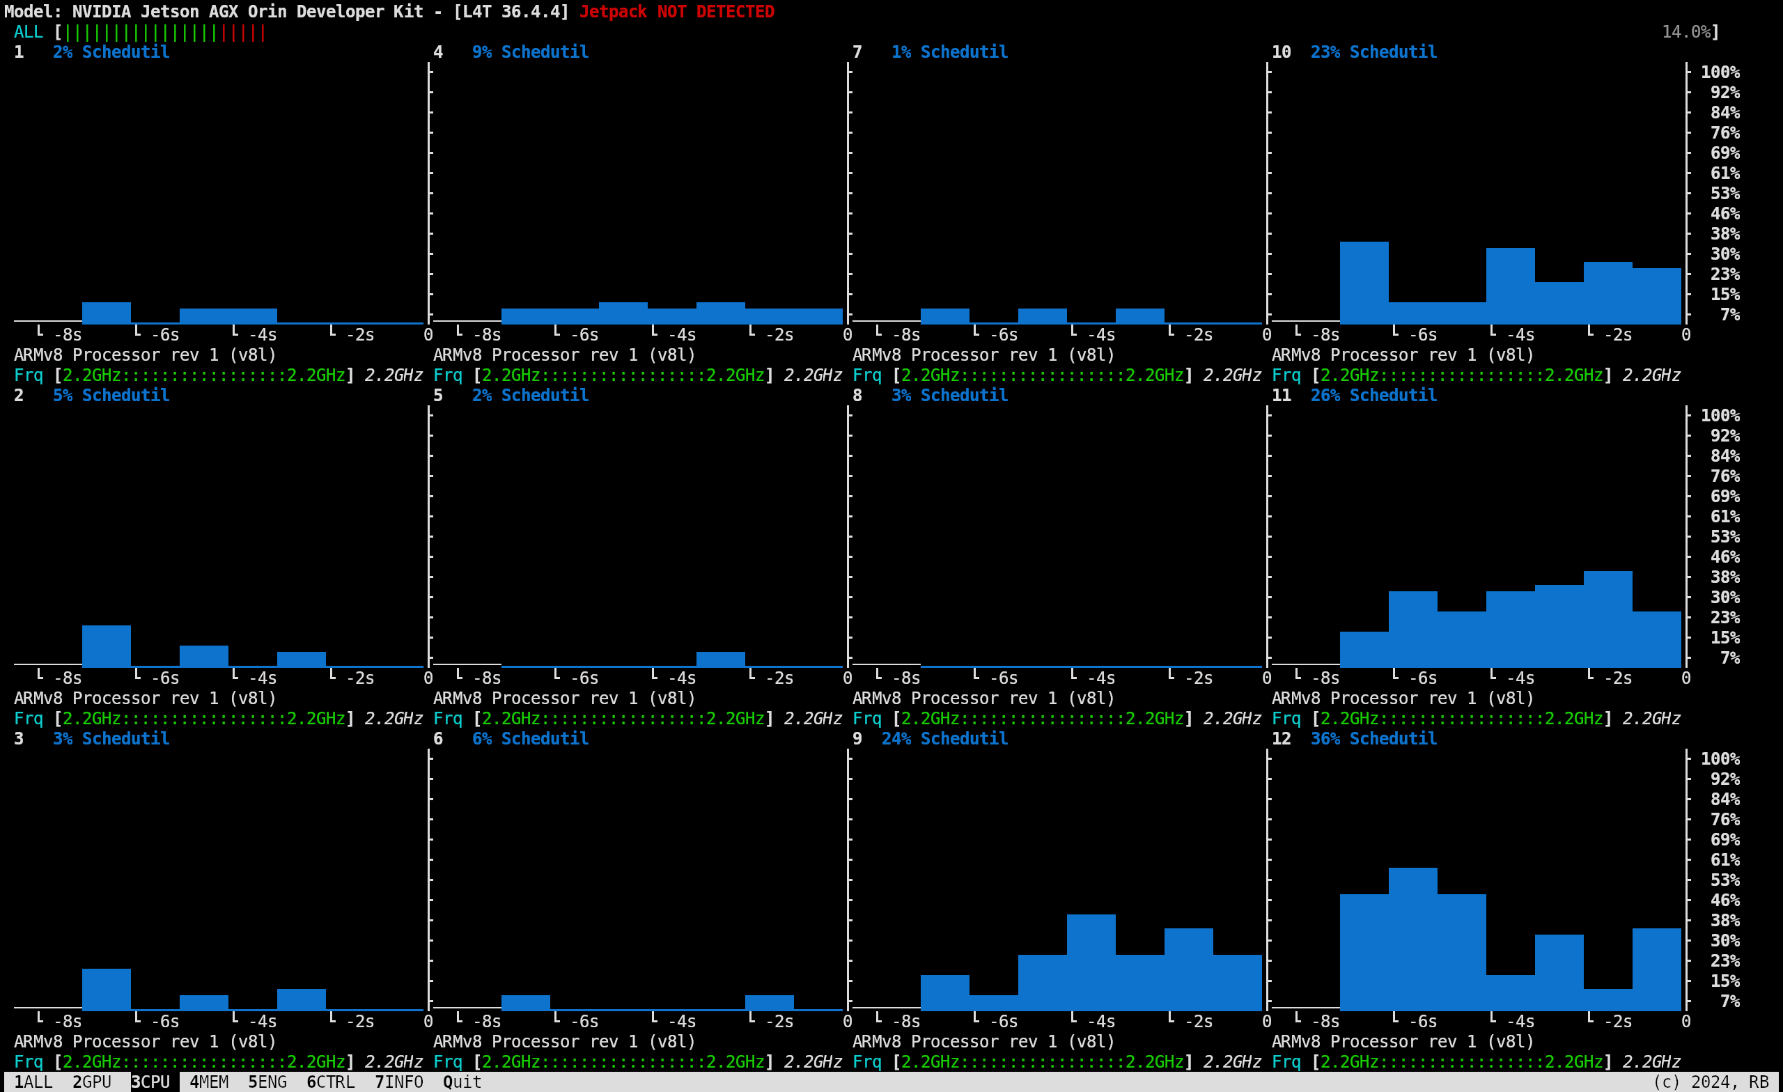Click the currently active 3CPU tab

[150, 1082]
